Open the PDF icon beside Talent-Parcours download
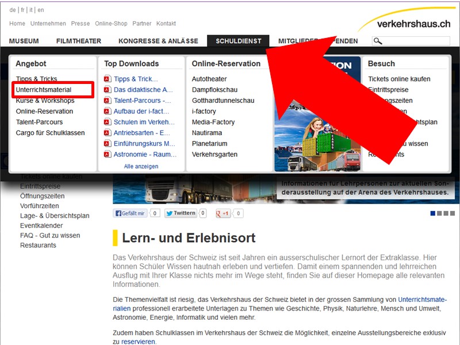The image size is (460, 345). (107, 101)
